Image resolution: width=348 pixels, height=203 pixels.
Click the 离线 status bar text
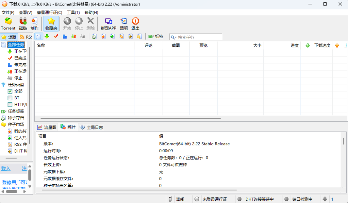180,199
